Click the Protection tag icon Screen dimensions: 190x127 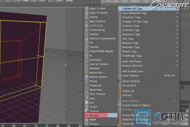pos(86,85)
